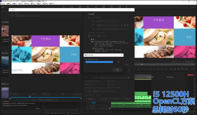Click the Add Marker icon in the Program Monitor

click(x=139, y=69)
